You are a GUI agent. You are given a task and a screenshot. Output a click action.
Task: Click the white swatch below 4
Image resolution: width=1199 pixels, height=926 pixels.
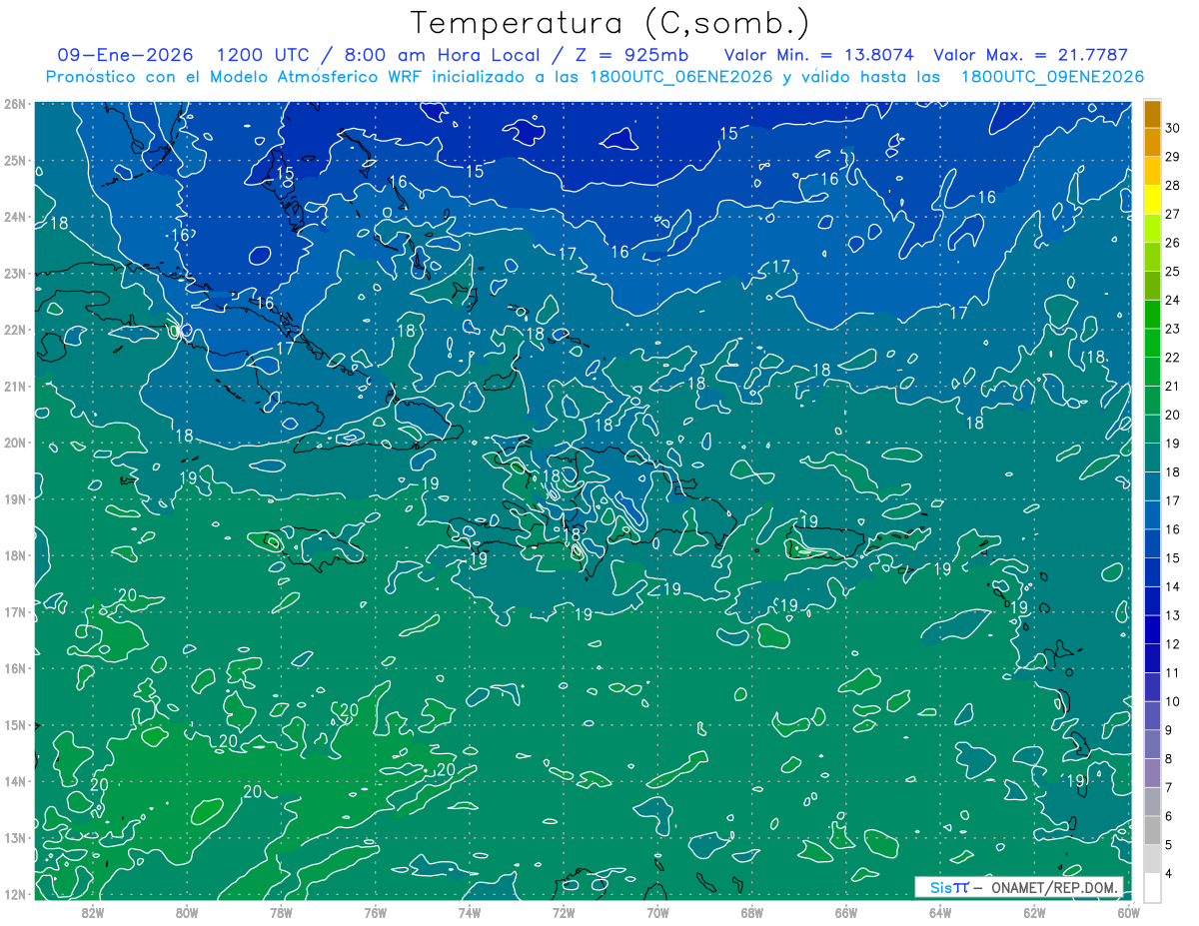pos(1152,887)
